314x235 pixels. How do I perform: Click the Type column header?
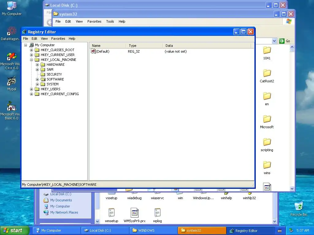[x=144, y=46]
